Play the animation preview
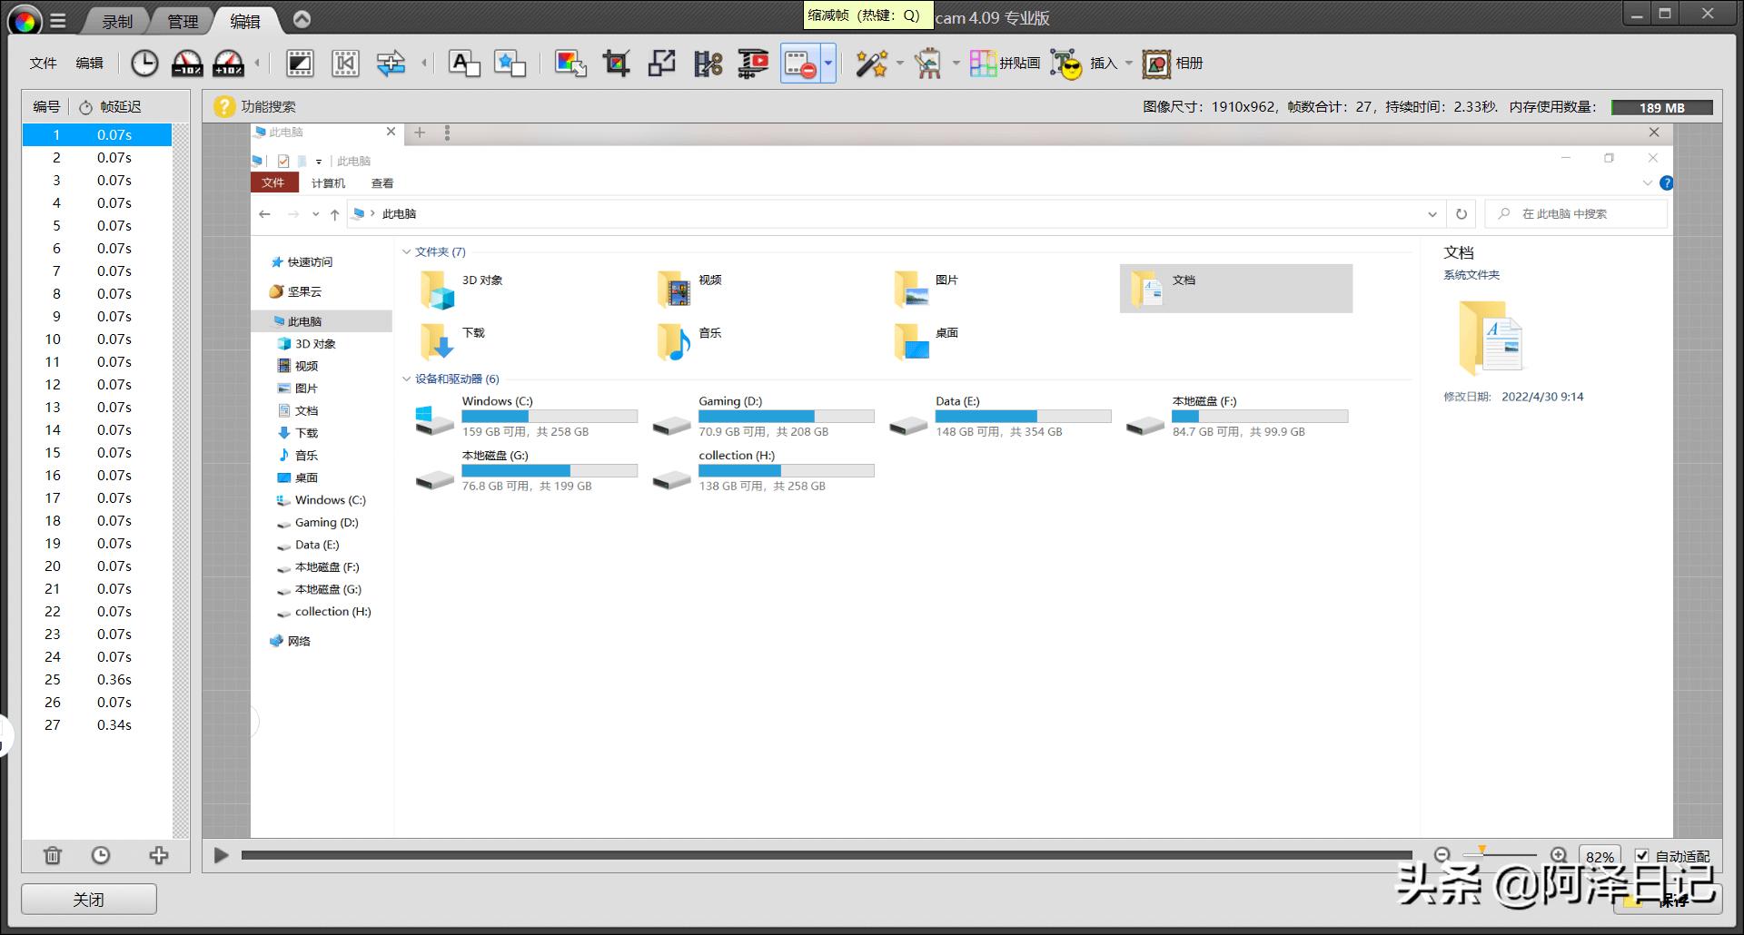The width and height of the screenshot is (1744, 935). (221, 855)
